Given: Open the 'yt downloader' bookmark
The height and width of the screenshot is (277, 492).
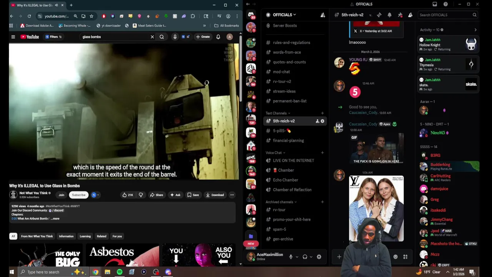Looking at the screenshot, I should [x=109, y=26].
